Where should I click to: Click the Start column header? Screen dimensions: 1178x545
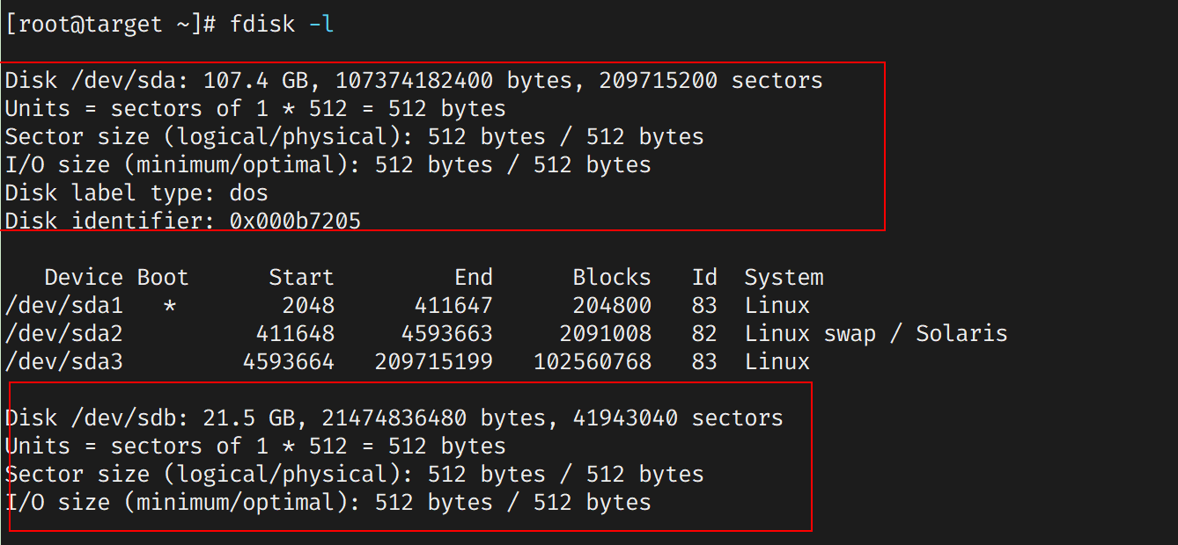tap(301, 278)
